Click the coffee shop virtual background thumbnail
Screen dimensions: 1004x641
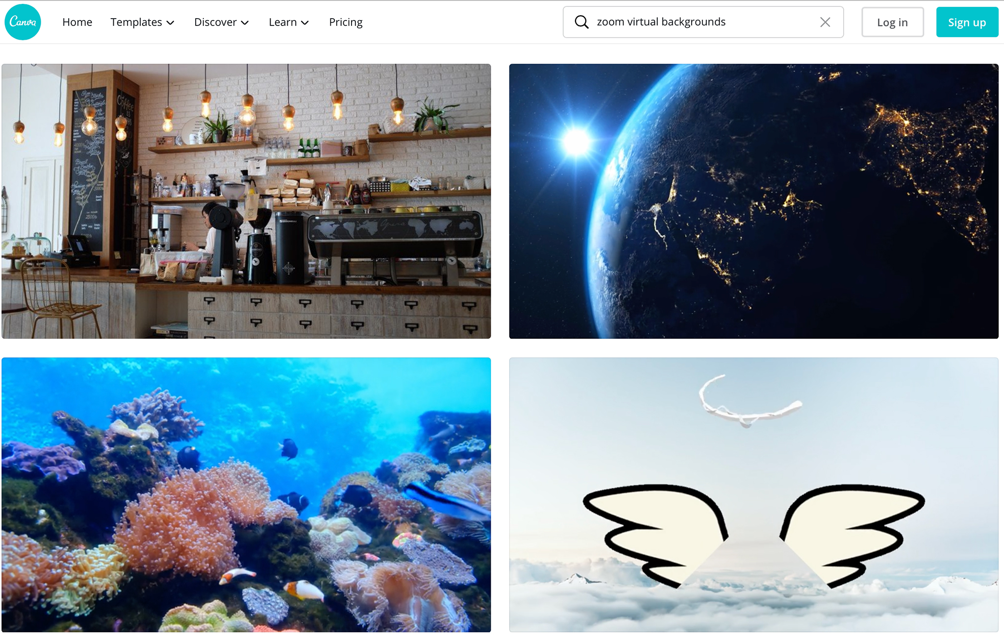pos(247,200)
